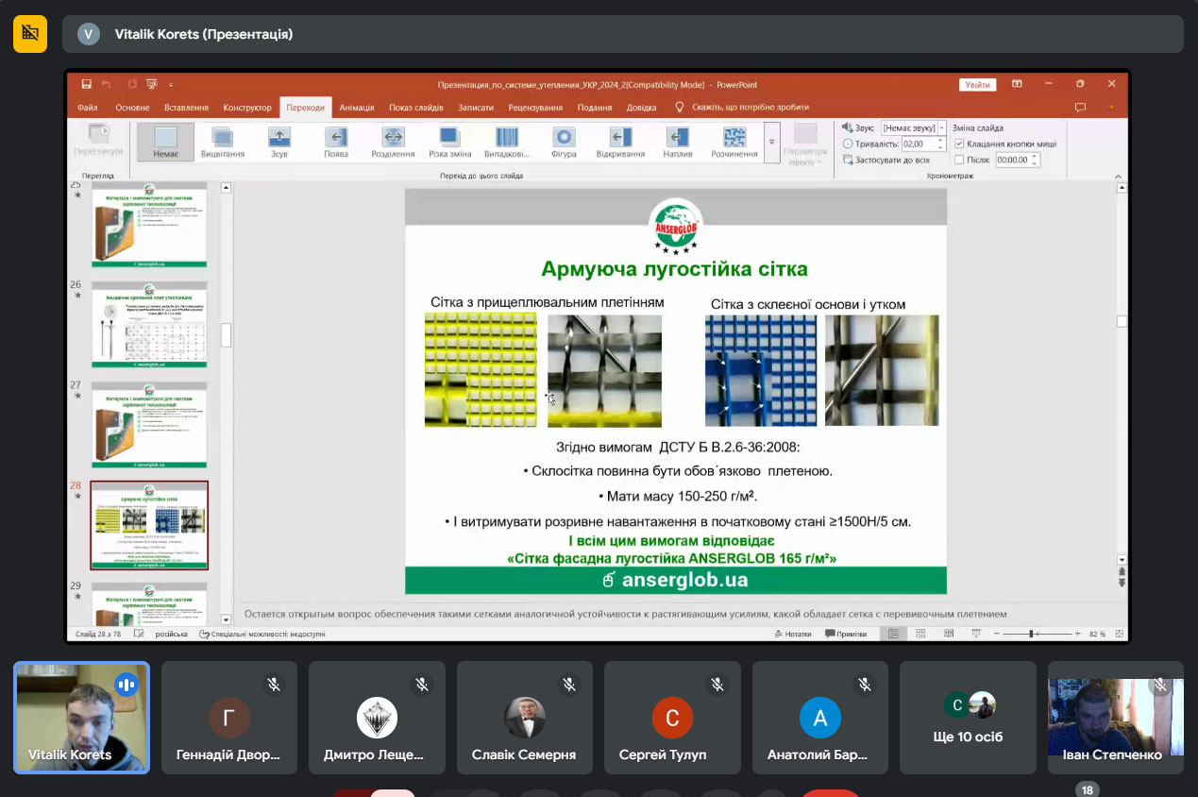Click the thumbnail pane scroll up arrow

(x=226, y=188)
